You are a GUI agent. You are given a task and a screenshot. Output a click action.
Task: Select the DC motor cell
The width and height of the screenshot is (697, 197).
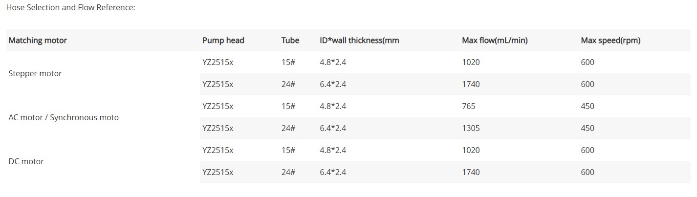26,161
